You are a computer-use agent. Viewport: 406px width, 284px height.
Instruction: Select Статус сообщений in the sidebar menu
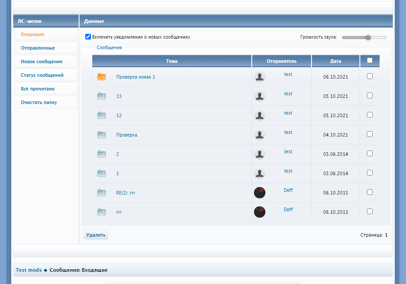tap(42, 75)
